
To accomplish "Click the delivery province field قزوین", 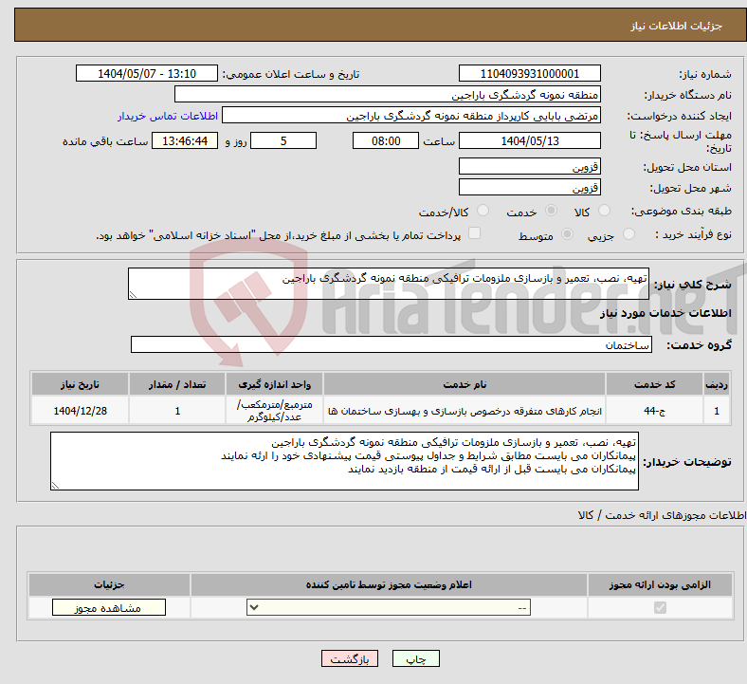I will pos(529,166).
